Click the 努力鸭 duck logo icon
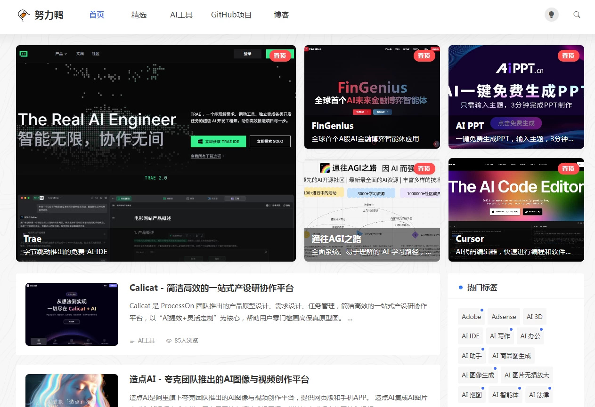This screenshot has height=407, width=595. click(24, 15)
